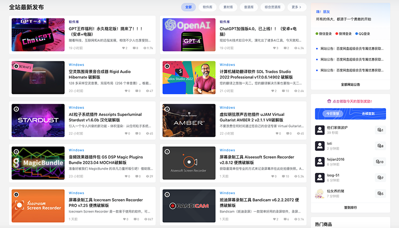The height and width of the screenshot is (228, 399).
Task: Click comment icon on ChatGPT加强版 card
Action: [285, 48]
